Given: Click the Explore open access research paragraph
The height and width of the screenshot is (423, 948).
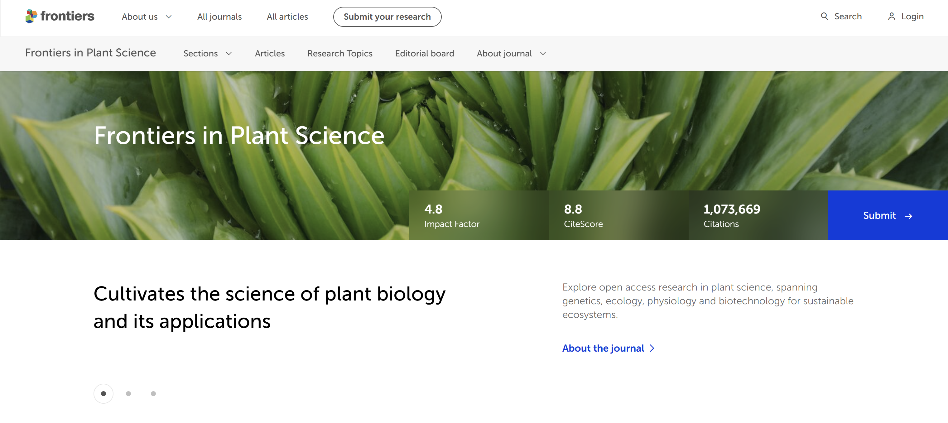Looking at the screenshot, I should tap(708, 301).
